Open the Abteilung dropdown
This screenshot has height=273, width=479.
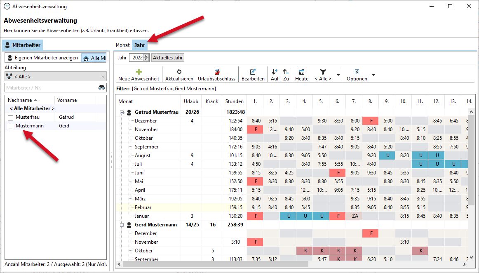coord(55,76)
